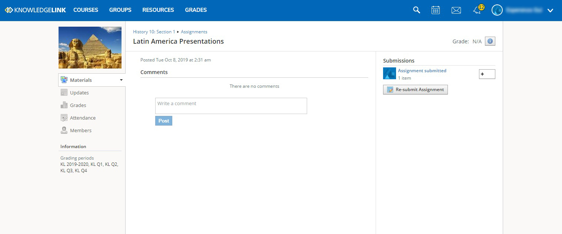Click the grade info icon

[x=490, y=41]
